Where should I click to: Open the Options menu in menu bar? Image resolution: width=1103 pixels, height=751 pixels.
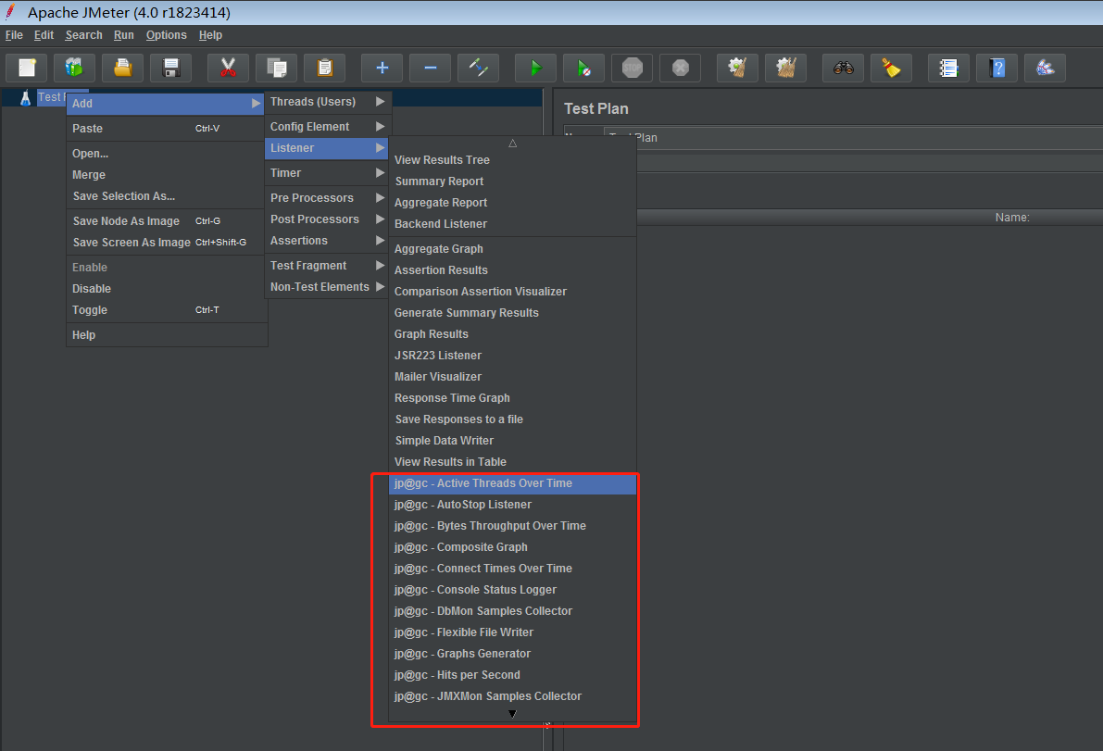(166, 35)
